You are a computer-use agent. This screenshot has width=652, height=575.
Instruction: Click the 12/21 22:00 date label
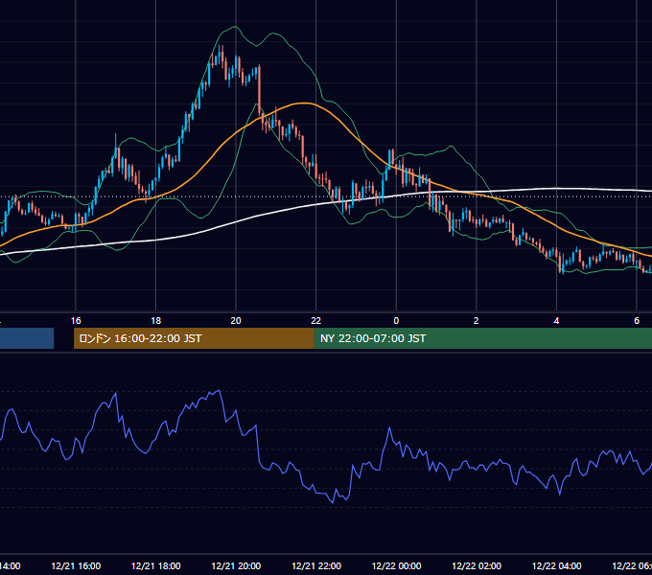[x=316, y=565]
